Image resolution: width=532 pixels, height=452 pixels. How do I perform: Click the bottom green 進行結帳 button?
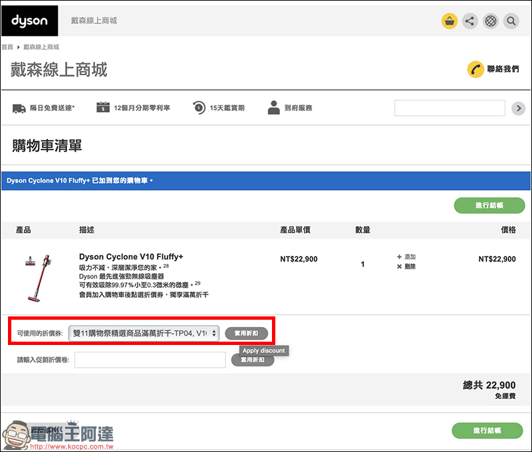pos(487,431)
